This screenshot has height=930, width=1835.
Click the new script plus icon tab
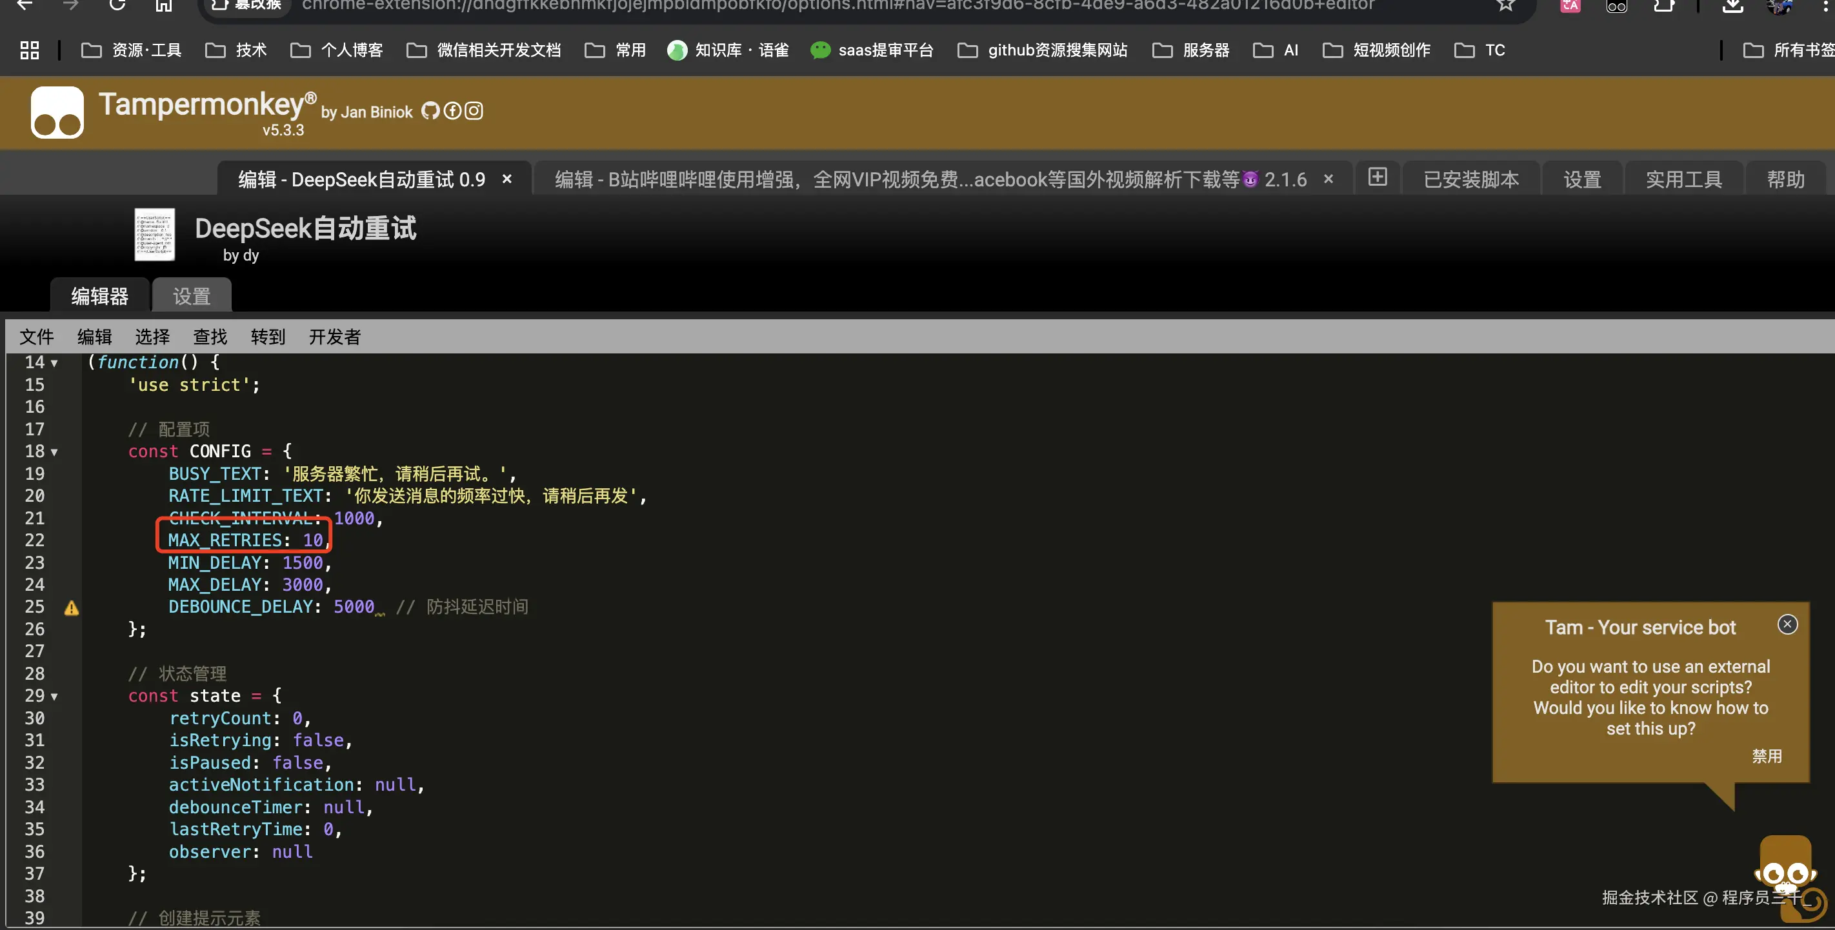(x=1377, y=177)
